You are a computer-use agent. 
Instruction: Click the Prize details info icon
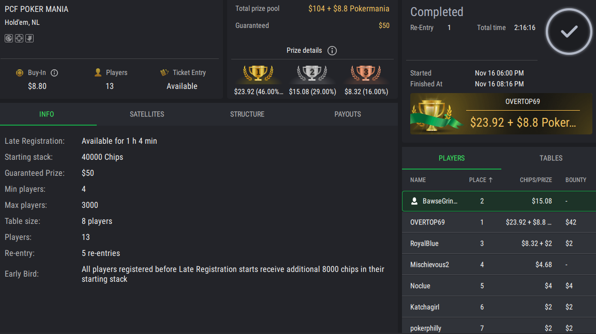pos(332,51)
